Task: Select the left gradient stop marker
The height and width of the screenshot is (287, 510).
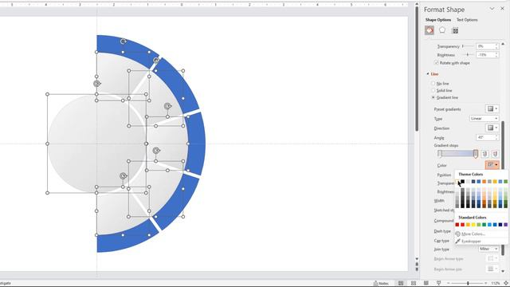Action: pos(440,154)
